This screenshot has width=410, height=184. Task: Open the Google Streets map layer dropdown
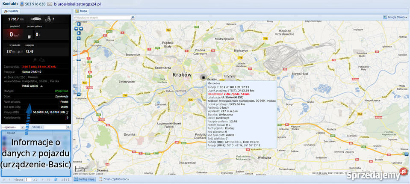pyautogui.click(x=395, y=17)
